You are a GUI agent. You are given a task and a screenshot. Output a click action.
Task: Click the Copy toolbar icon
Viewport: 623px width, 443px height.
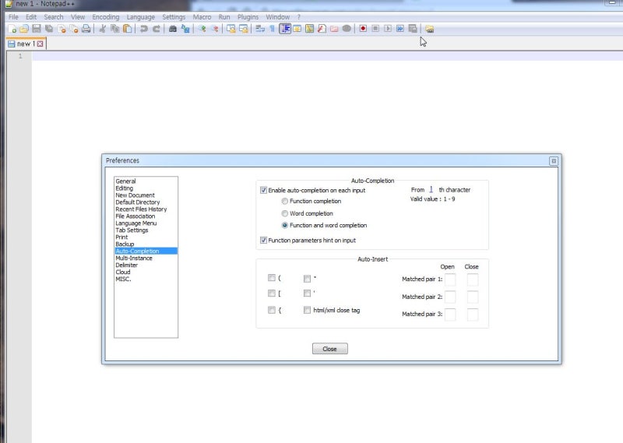(x=115, y=29)
